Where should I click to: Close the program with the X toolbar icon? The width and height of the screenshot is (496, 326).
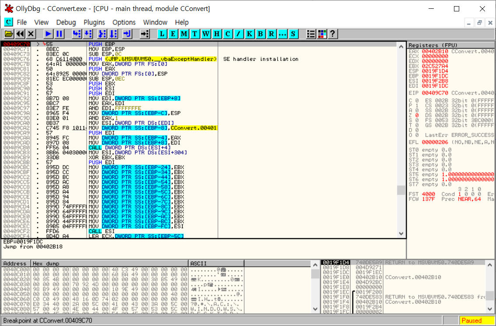[x=31, y=34]
